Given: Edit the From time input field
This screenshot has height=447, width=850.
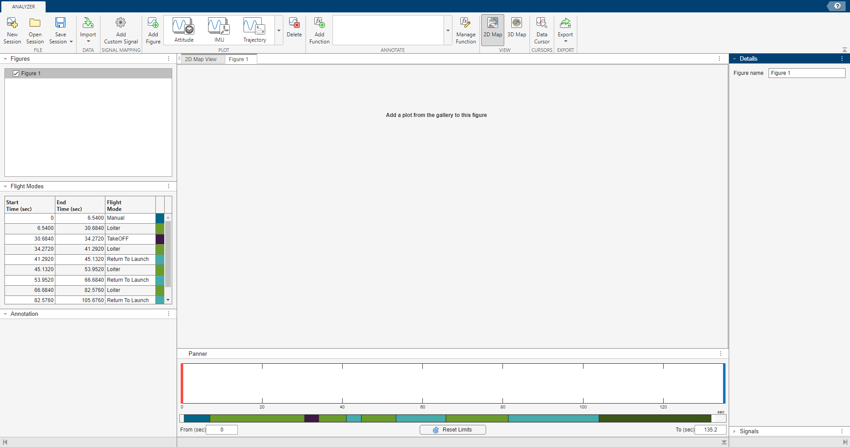Looking at the screenshot, I should coord(222,429).
